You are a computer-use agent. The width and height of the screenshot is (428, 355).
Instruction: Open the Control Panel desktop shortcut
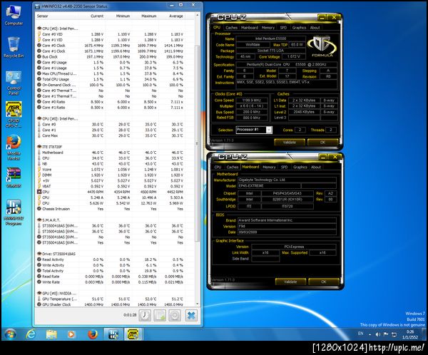point(14,83)
